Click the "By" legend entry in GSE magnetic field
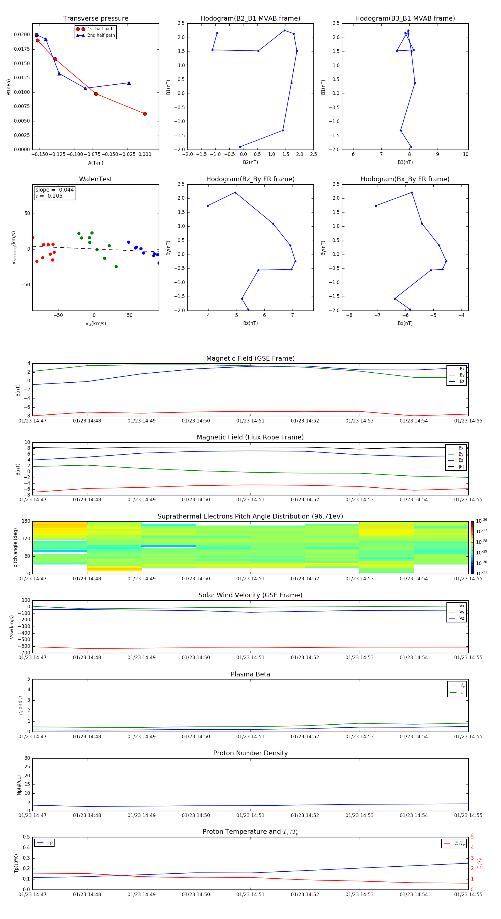 pyautogui.click(x=457, y=375)
